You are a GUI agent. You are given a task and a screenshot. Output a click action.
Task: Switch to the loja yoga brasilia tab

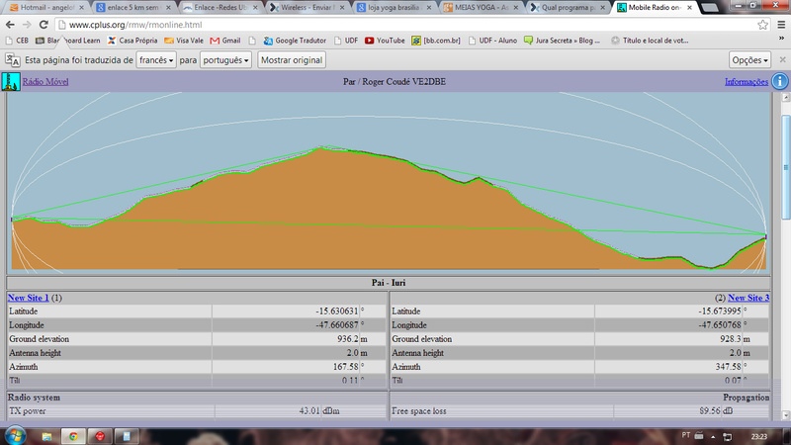(x=395, y=8)
